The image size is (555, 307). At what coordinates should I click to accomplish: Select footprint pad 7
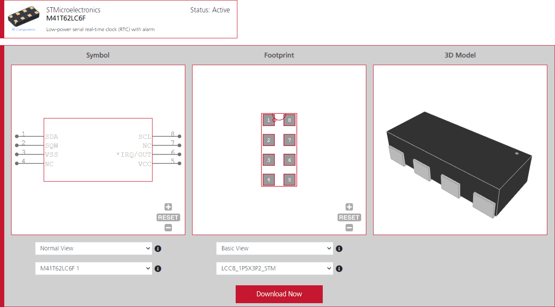tap(289, 140)
